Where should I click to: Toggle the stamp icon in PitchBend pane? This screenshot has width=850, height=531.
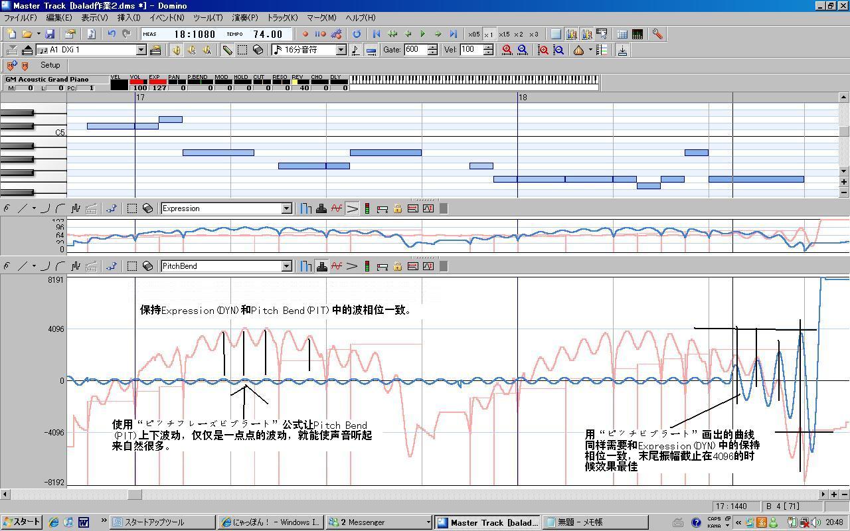321,266
